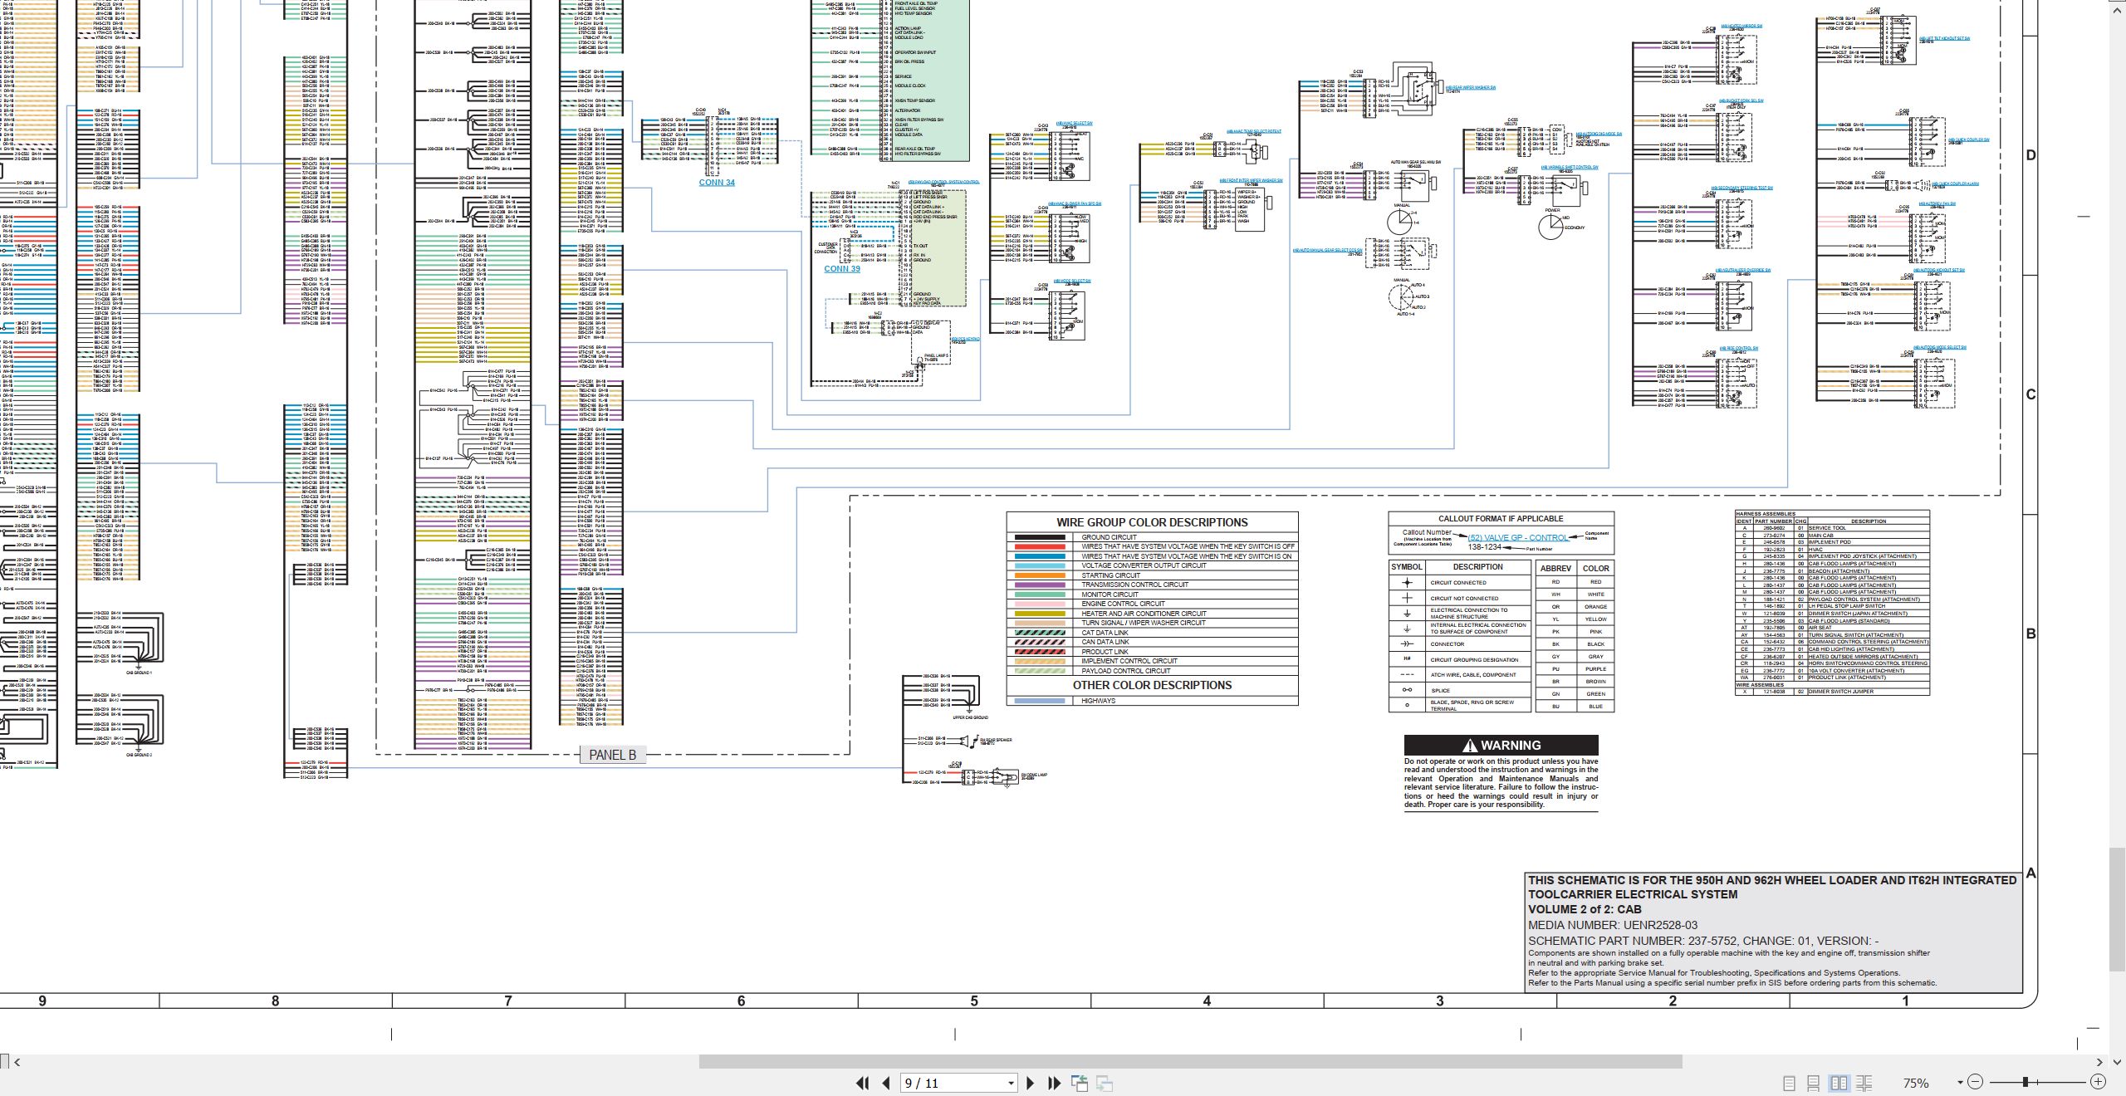Go to the next page
This screenshot has width=2126, height=1096.
coord(1031,1083)
